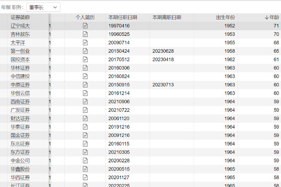Open resume icon for 第一创业
This screenshot has height=187, width=281.
point(85,51)
